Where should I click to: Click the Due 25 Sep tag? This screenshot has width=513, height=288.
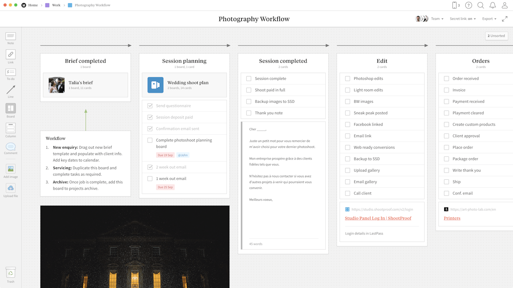[165, 187]
